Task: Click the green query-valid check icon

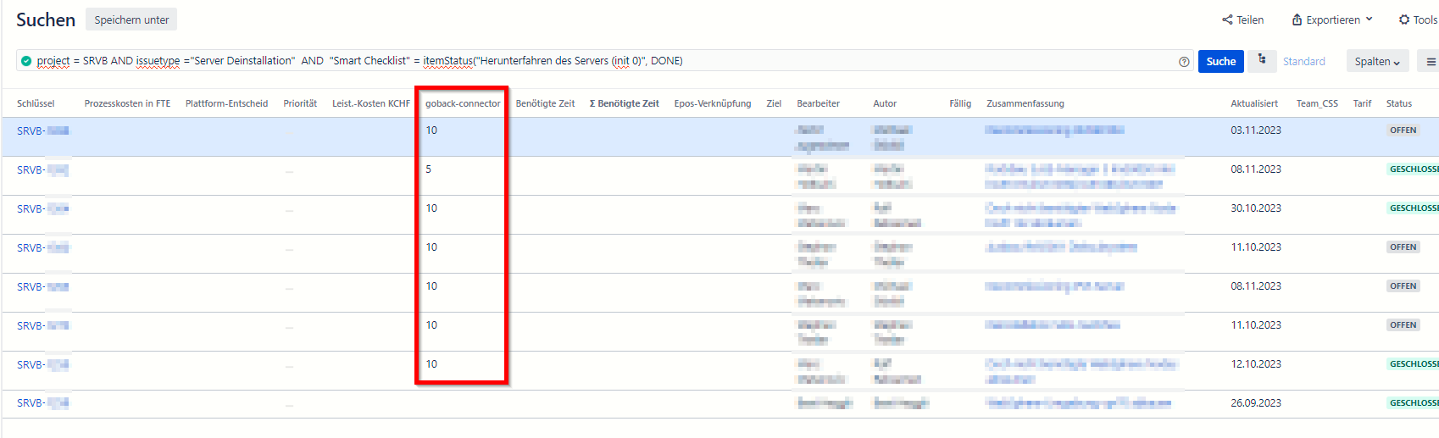Action: [x=26, y=61]
